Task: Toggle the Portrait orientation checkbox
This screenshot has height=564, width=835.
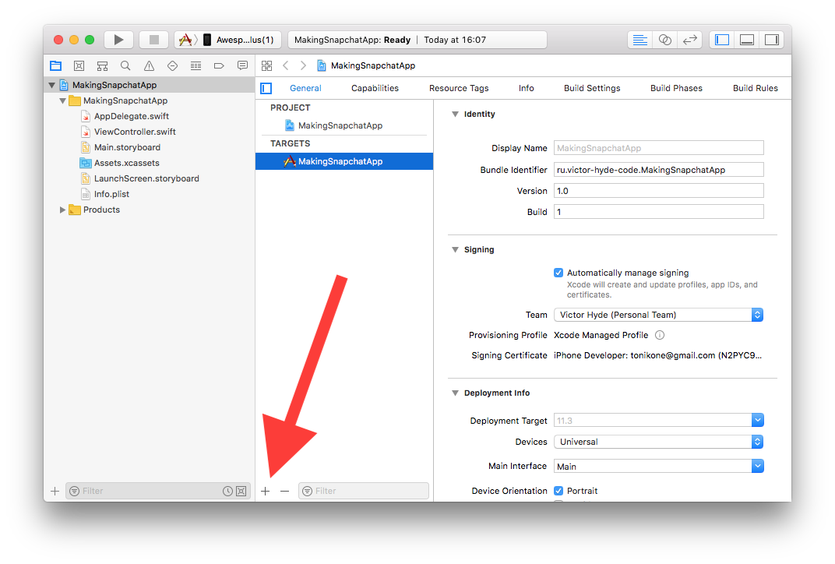Action: (558, 491)
